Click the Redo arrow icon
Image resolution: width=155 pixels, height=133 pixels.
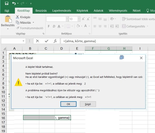(23, 4)
